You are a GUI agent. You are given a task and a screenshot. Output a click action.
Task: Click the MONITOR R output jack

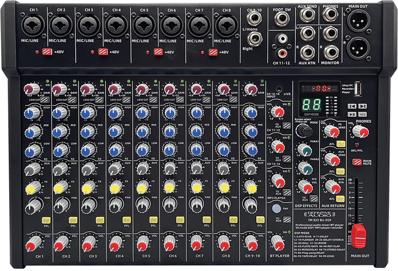click(x=330, y=52)
